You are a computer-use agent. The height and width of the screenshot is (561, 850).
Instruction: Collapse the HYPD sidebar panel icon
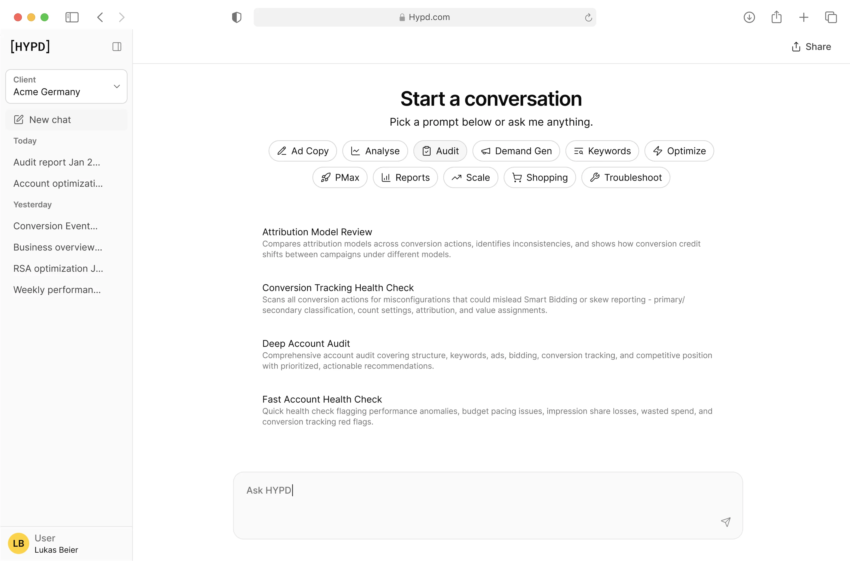point(117,46)
